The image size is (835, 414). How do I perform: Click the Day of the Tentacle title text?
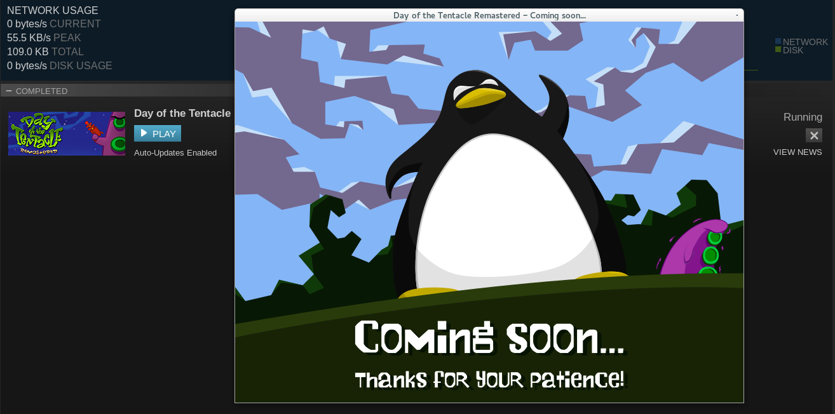pos(182,113)
